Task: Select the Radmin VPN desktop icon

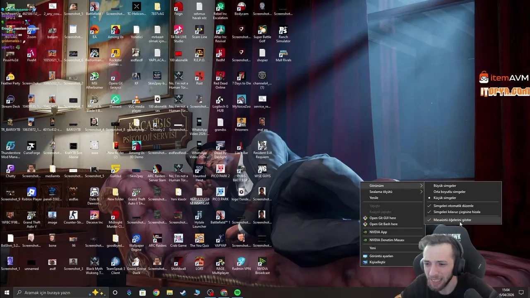Action: coord(241,264)
